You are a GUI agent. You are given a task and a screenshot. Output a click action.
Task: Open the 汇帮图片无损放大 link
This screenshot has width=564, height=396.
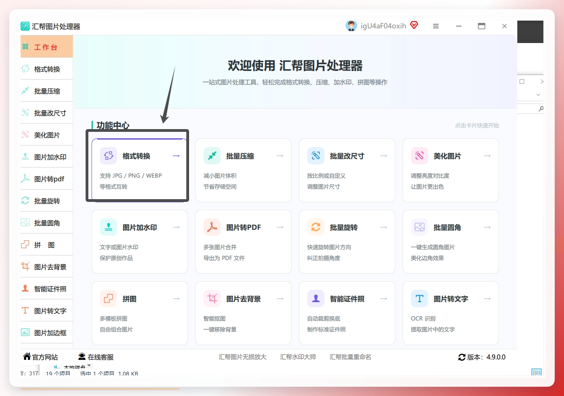243,357
